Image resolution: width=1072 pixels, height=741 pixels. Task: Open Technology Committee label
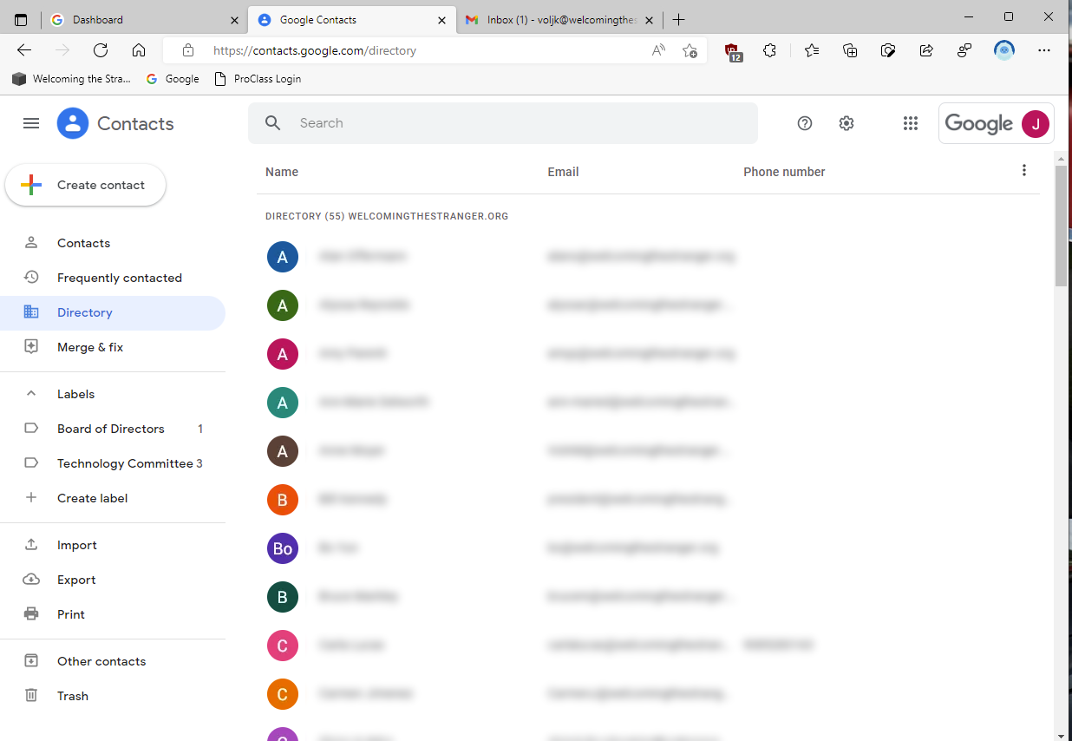pyautogui.click(x=125, y=463)
